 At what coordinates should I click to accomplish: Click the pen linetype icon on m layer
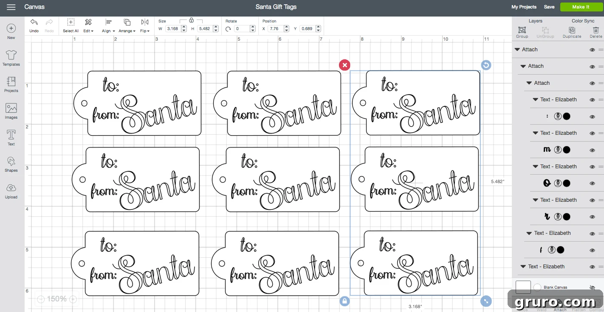(558, 150)
